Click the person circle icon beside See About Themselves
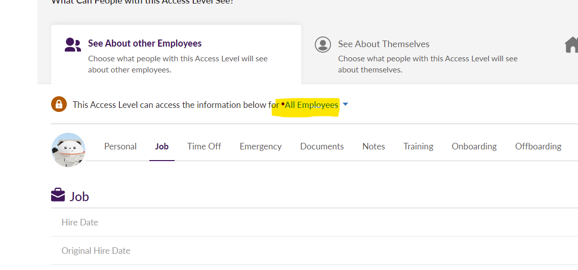This screenshot has height=270, width=578. 322,45
